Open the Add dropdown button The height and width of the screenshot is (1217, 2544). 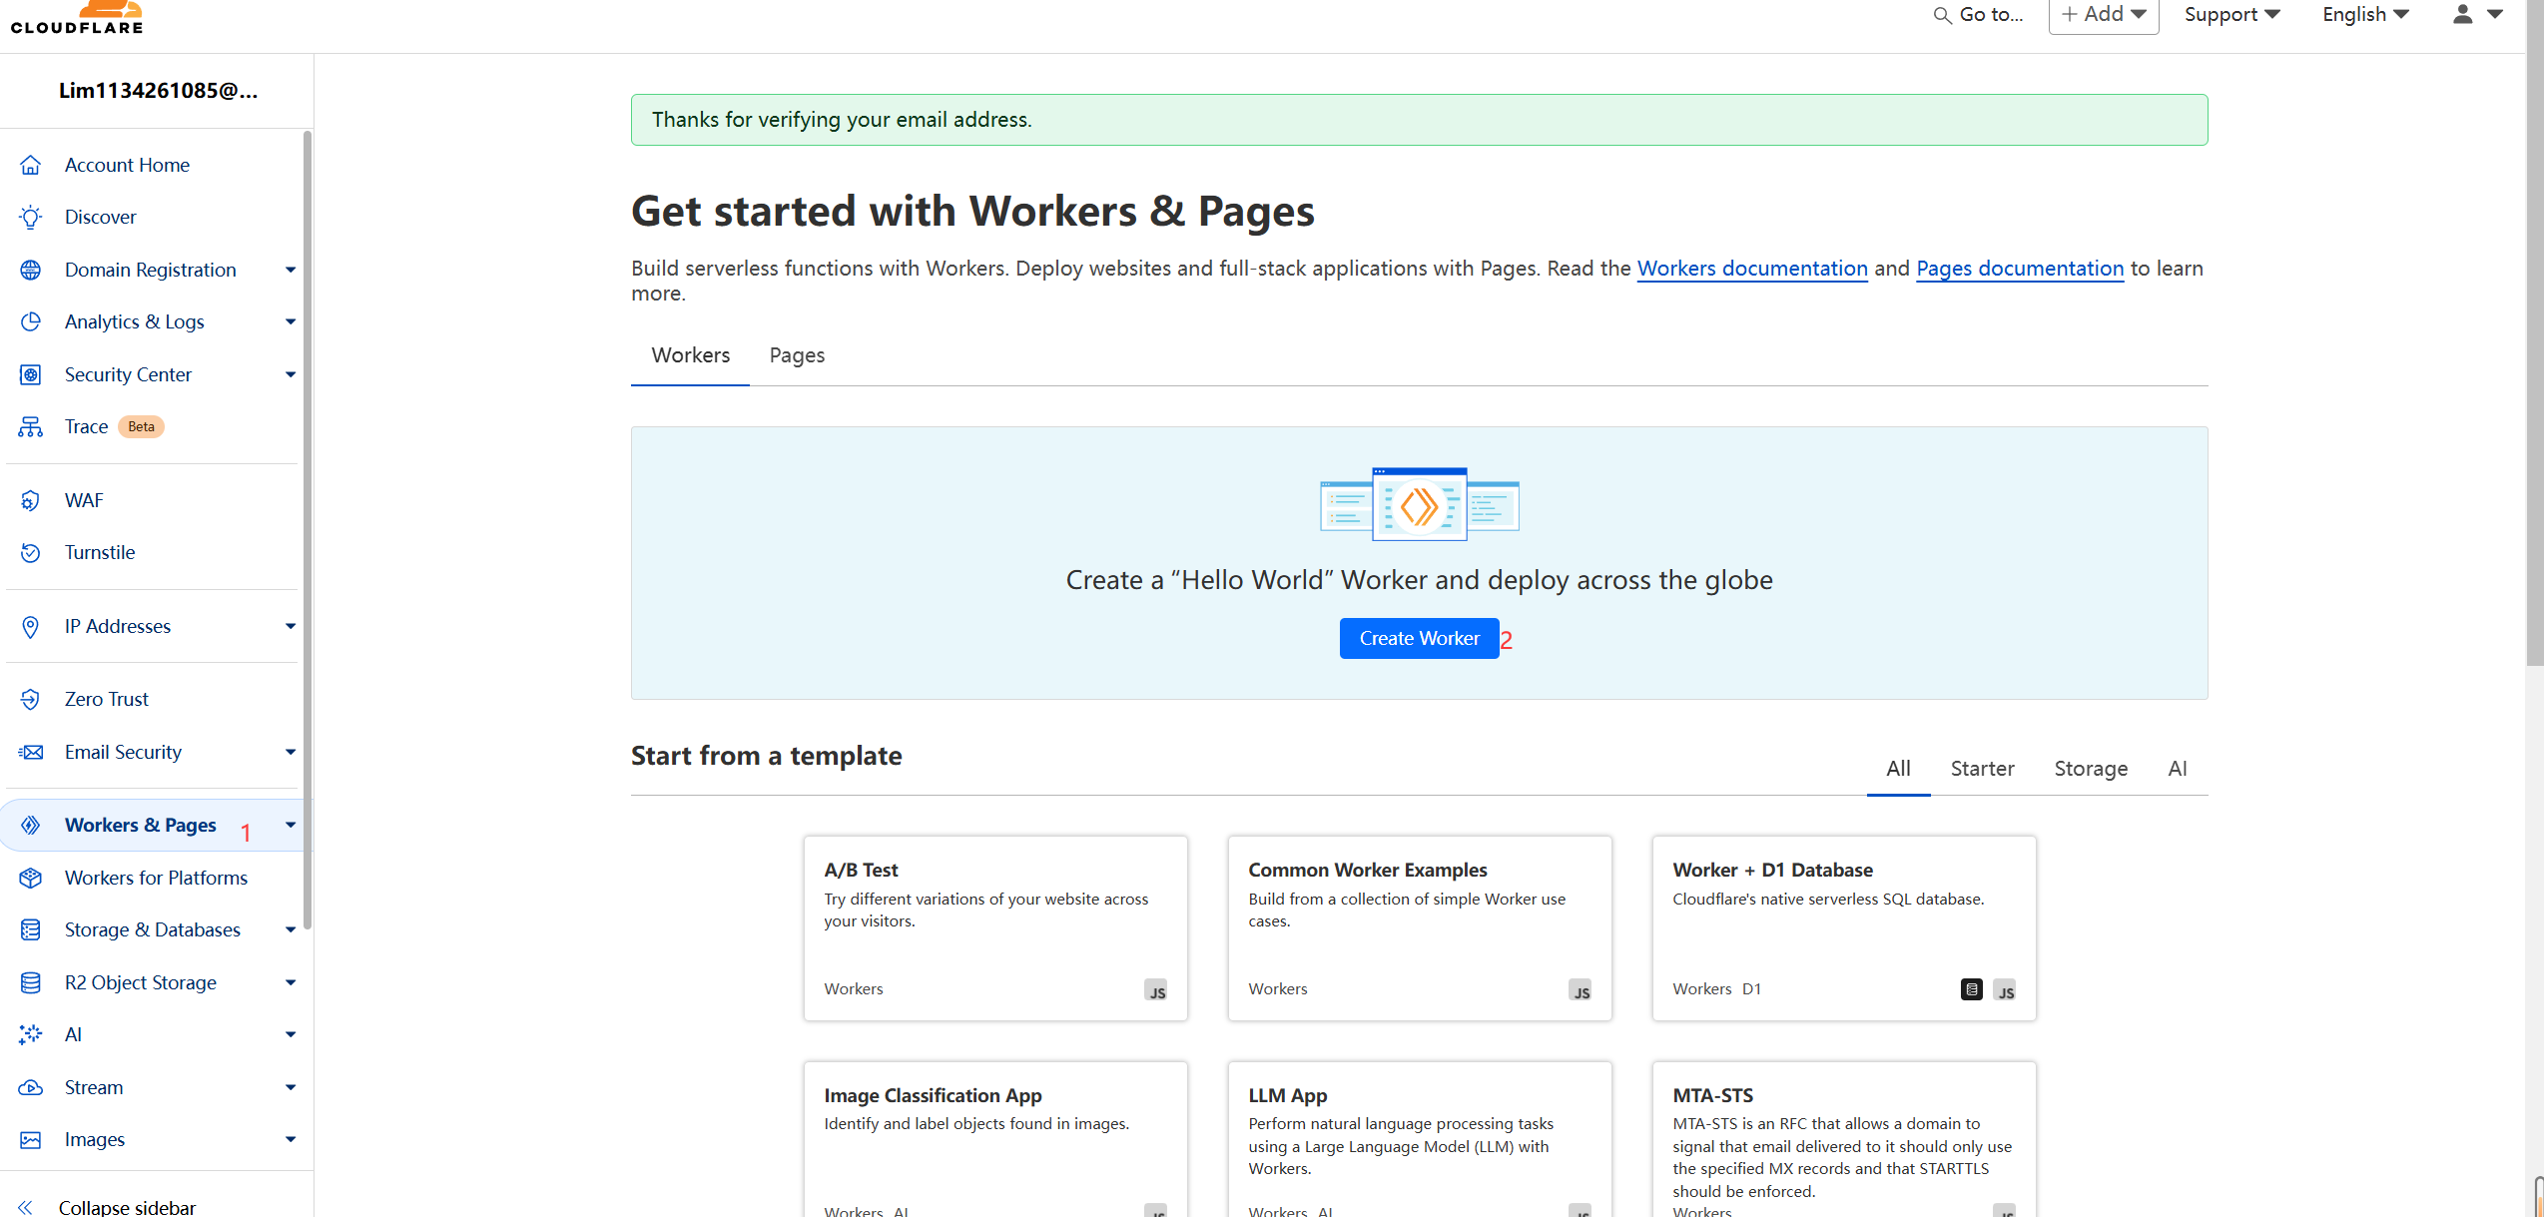pos(2103,14)
